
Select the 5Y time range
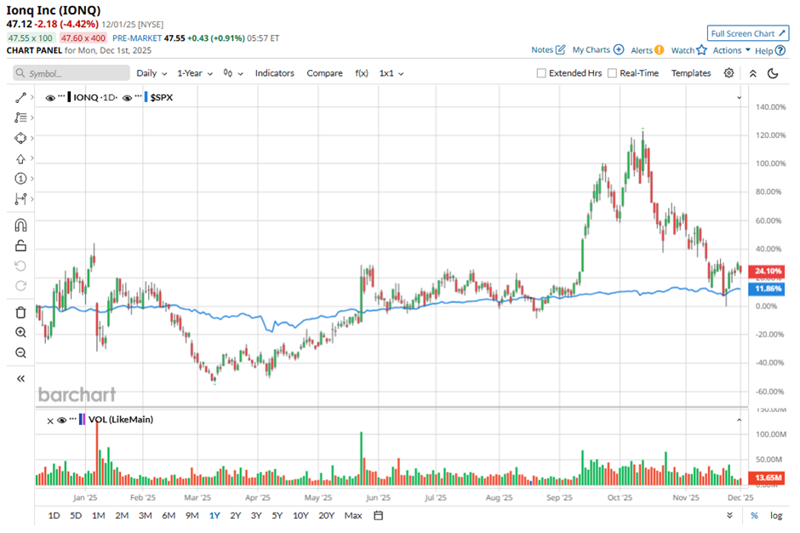point(277,516)
